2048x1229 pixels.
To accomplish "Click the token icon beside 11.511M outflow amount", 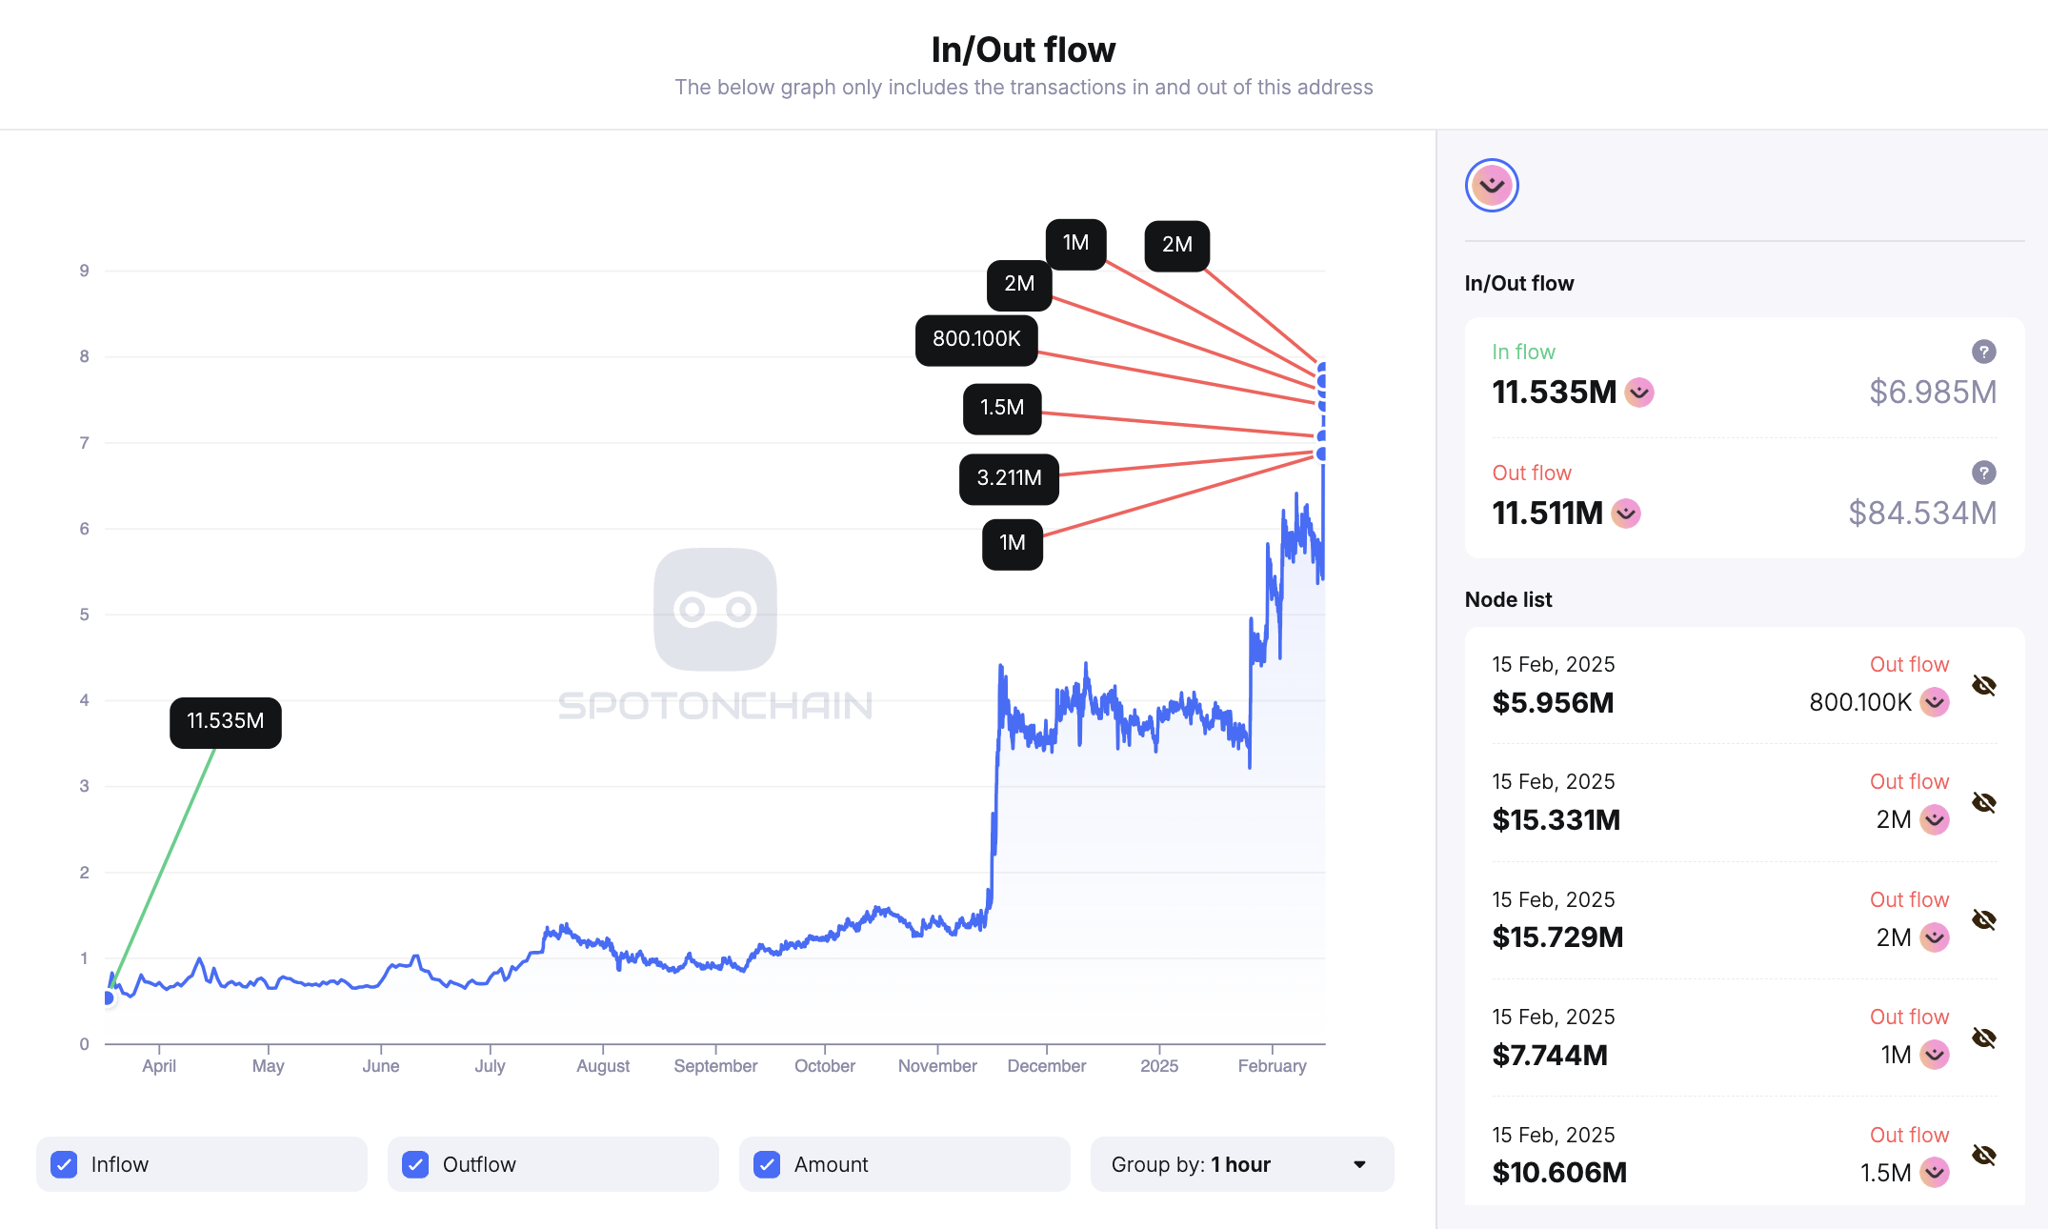I will coord(1626,514).
